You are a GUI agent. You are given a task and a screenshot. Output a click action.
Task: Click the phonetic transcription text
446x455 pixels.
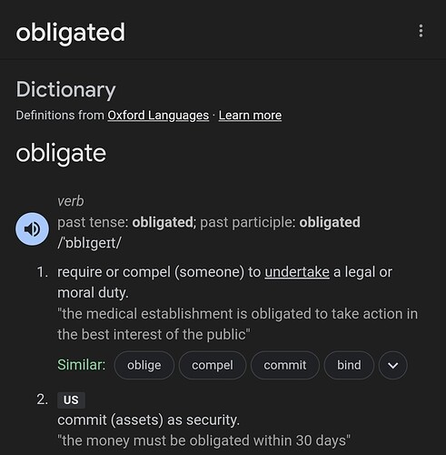pyautogui.click(x=89, y=243)
